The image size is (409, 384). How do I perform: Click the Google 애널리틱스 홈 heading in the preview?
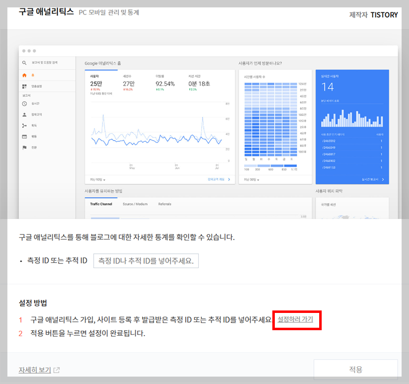click(x=103, y=63)
